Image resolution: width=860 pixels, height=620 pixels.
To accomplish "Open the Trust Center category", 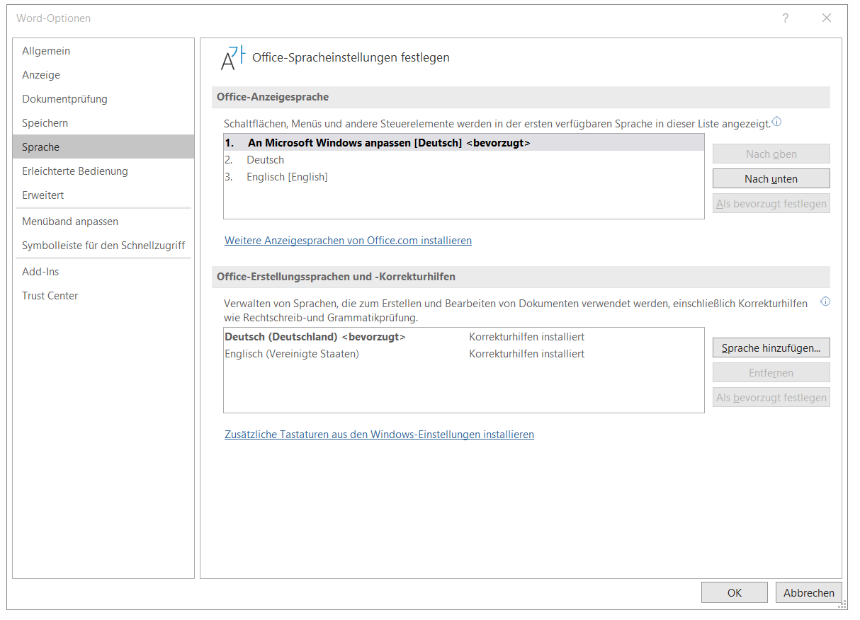I will point(103,296).
